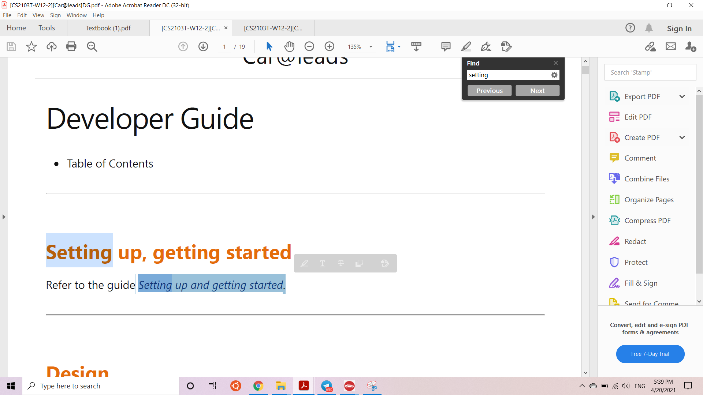703x395 pixels.
Task: Click the Search 'Stamp' tools field
Action: point(650,72)
